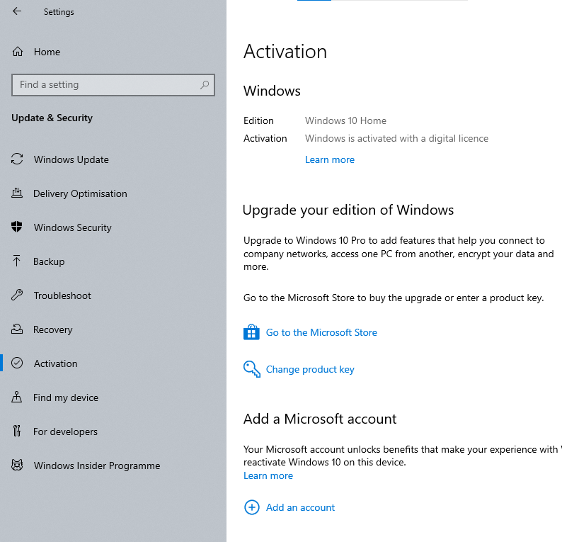
Task: Click the Activation page title
Action: coord(285,51)
